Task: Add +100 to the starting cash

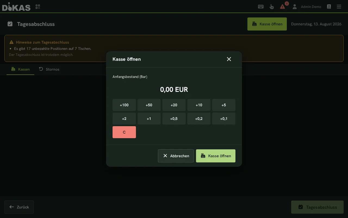Action: pos(124,105)
